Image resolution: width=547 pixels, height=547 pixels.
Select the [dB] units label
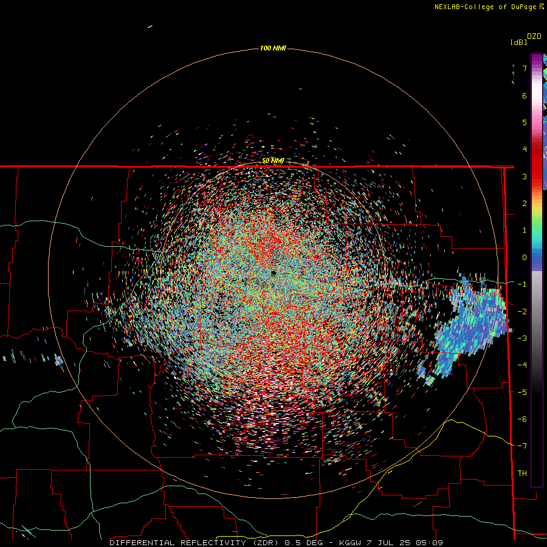click(518, 42)
